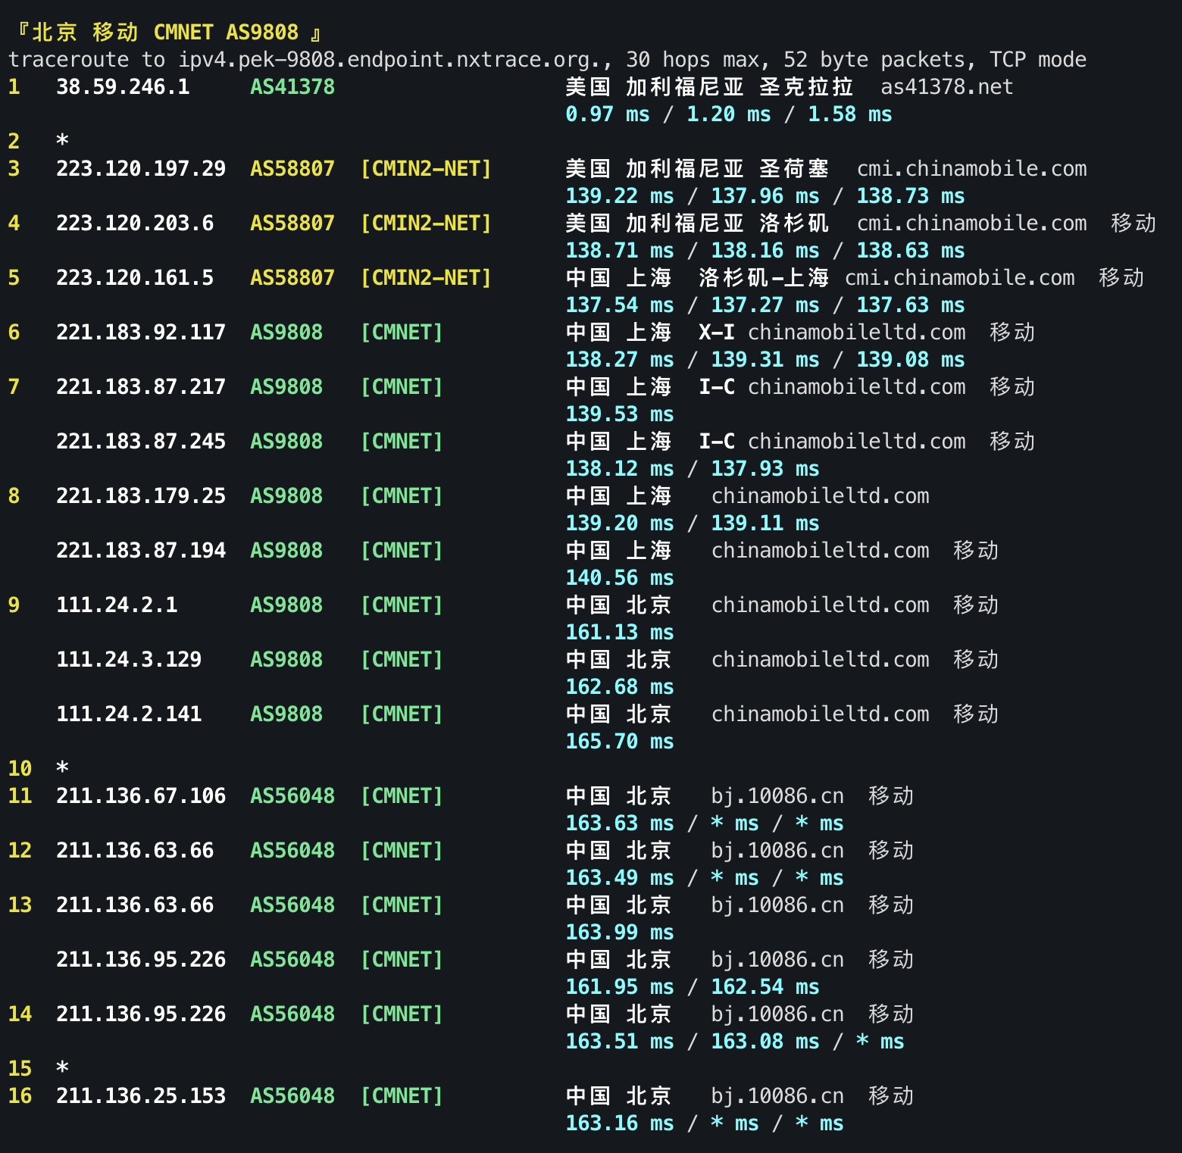
Task: Click IP address 111.24.2.141
Action: [x=129, y=714]
